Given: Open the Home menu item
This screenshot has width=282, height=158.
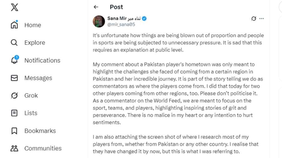Looking at the screenshot, I should tap(33, 25).
